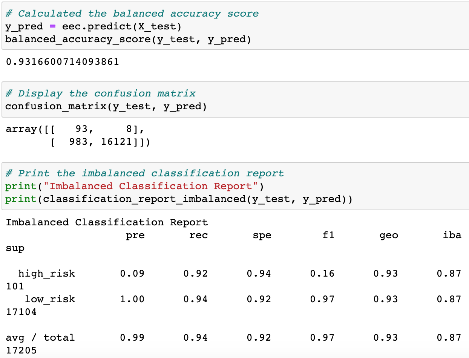Select low_risk precision value 1.00
Image resolution: width=469 pixels, height=358 pixels.
coord(132,299)
